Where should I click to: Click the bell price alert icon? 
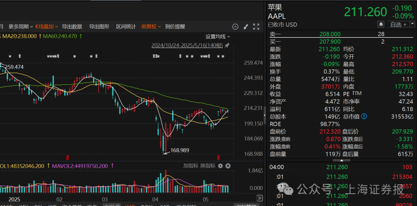[381, 24]
